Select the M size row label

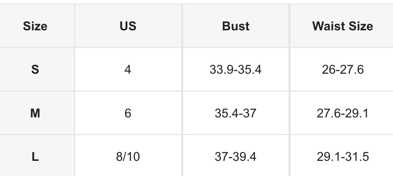pos(35,113)
